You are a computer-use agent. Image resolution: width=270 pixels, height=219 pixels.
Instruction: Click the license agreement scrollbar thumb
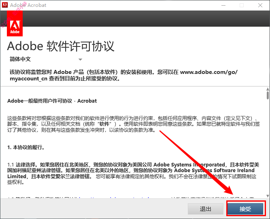pos(268,95)
